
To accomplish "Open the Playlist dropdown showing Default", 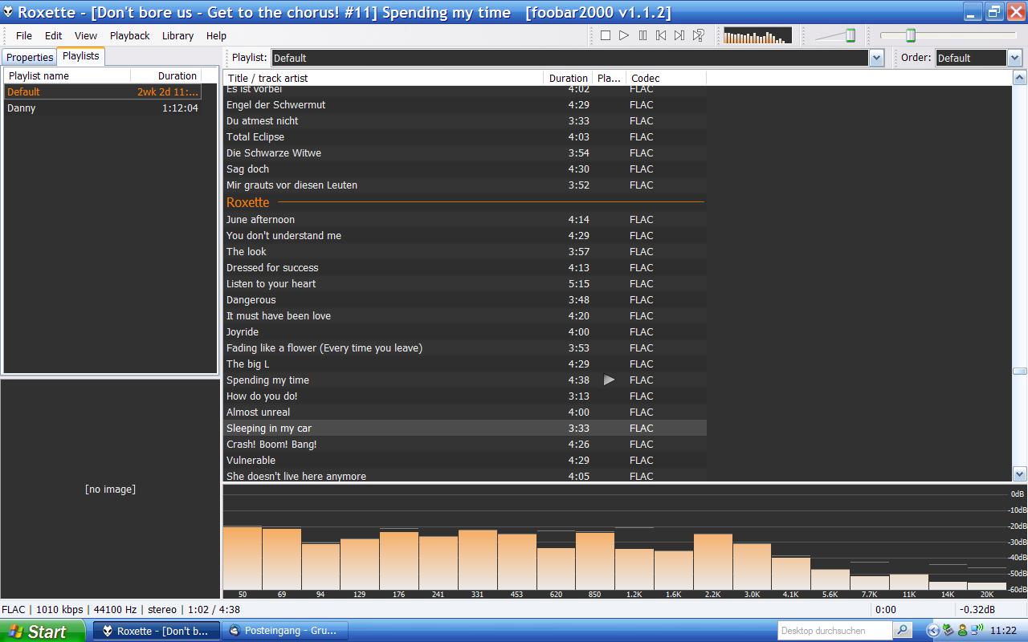I will point(577,58).
